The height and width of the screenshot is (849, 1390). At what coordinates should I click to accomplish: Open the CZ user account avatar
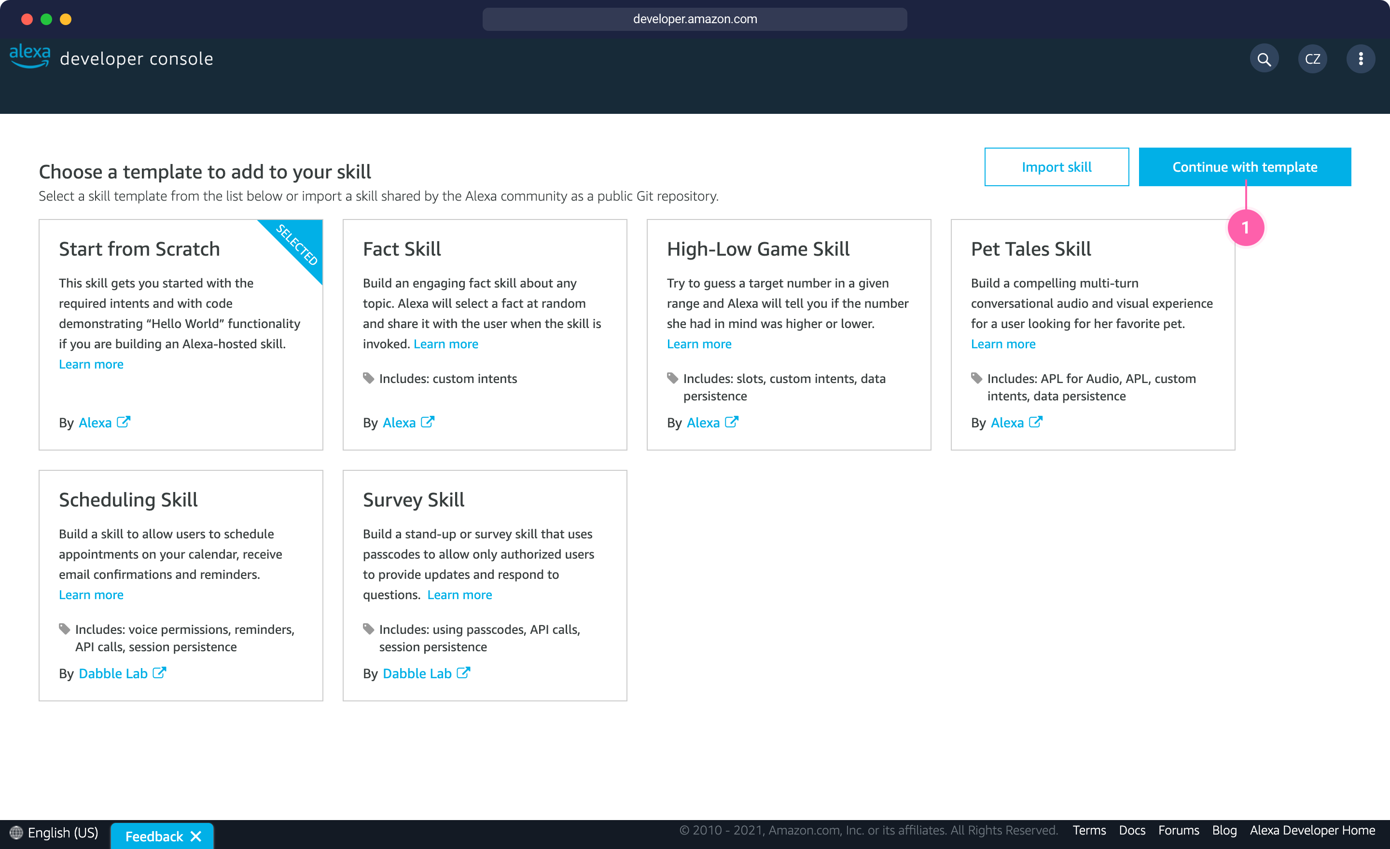tap(1312, 59)
